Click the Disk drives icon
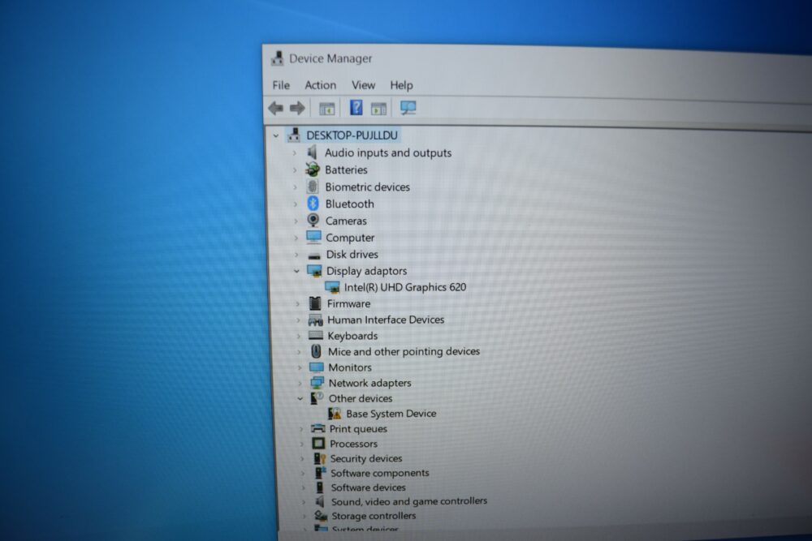Image resolution: width=812 pixels, height=541 pixels. pyautogui.click(x=313, y=255)
